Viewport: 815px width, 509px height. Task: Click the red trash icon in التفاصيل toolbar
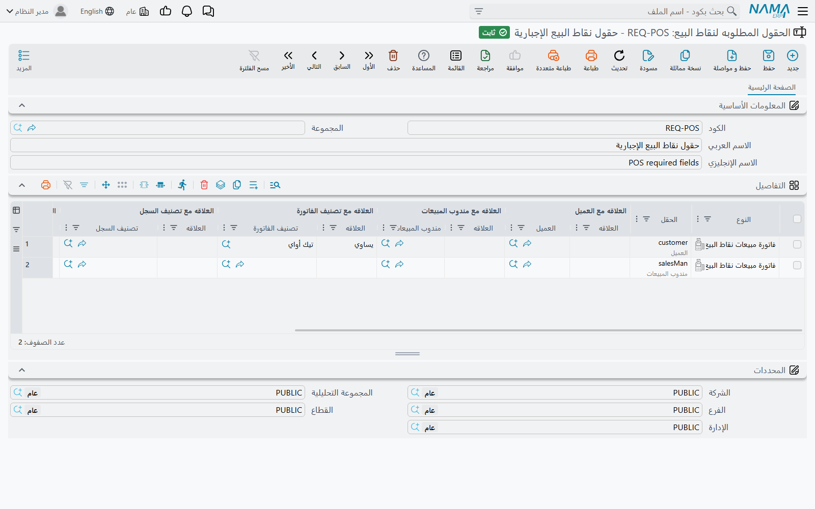204,185
